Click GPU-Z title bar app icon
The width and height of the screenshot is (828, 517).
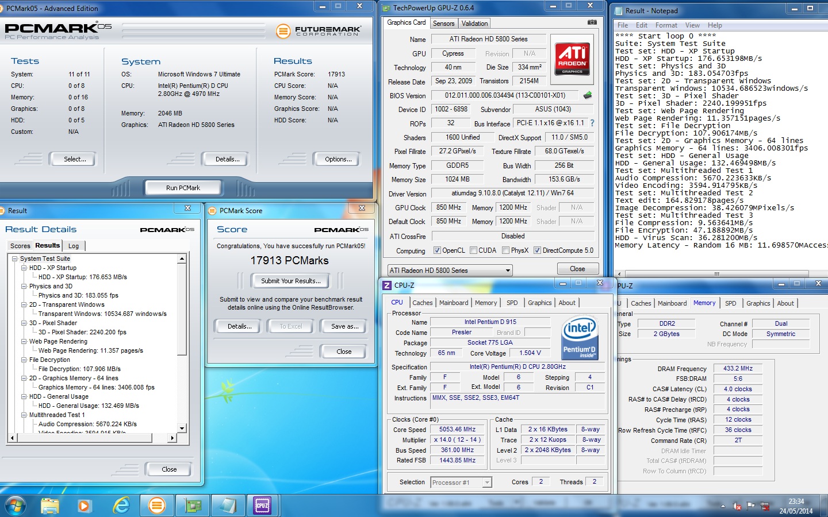385,8
